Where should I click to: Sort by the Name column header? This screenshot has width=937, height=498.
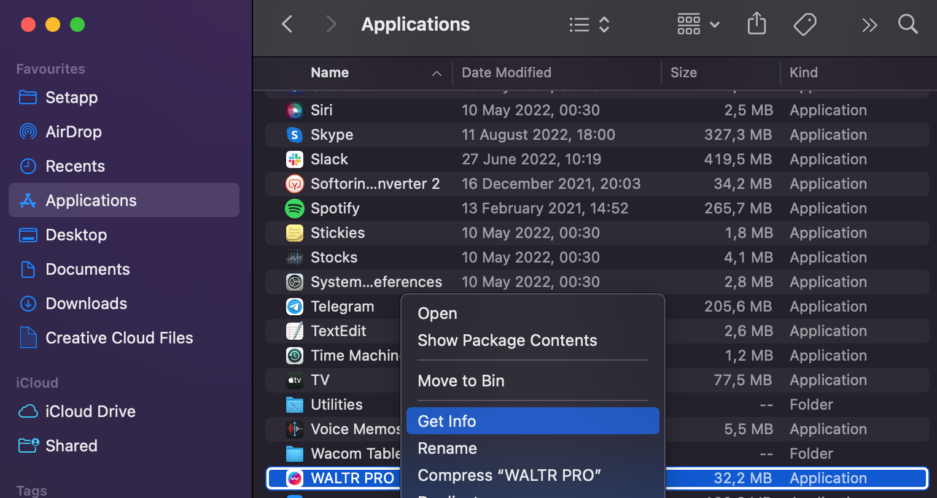tap(330, 73)
